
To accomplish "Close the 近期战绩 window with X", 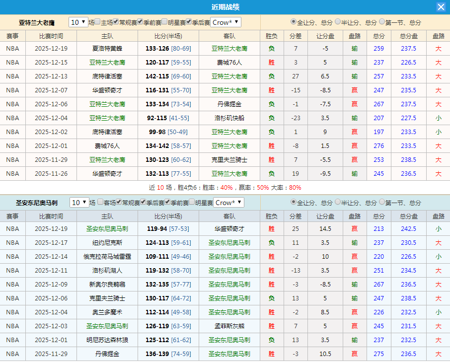I will (442, 6).
